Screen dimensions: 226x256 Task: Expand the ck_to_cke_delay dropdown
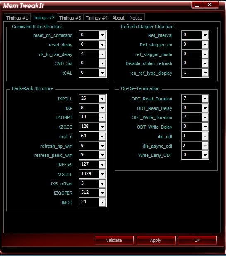pyautogui.click(x=102, y=54)
